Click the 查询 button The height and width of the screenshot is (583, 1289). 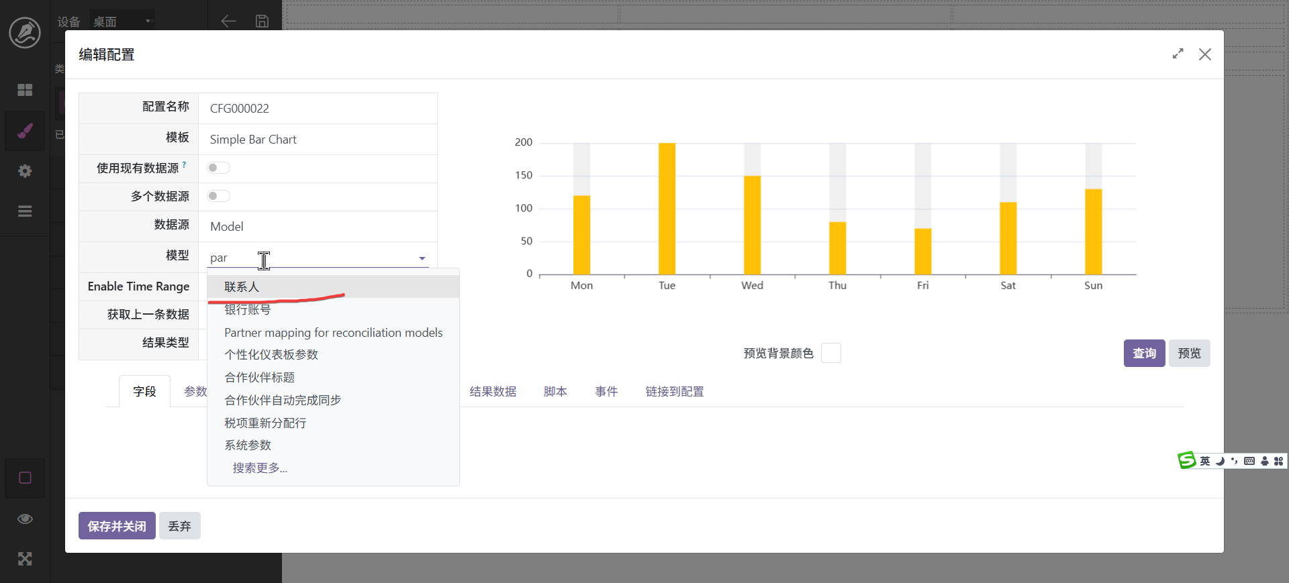pos(1144,353)
